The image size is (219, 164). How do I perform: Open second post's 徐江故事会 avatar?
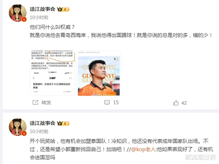pyautogui.click(x=18, y=127)
